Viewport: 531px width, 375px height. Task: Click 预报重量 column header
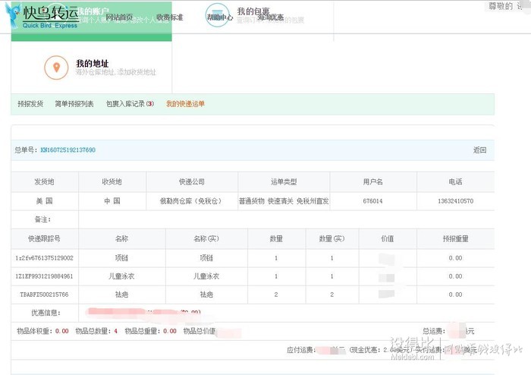(455, 239)
